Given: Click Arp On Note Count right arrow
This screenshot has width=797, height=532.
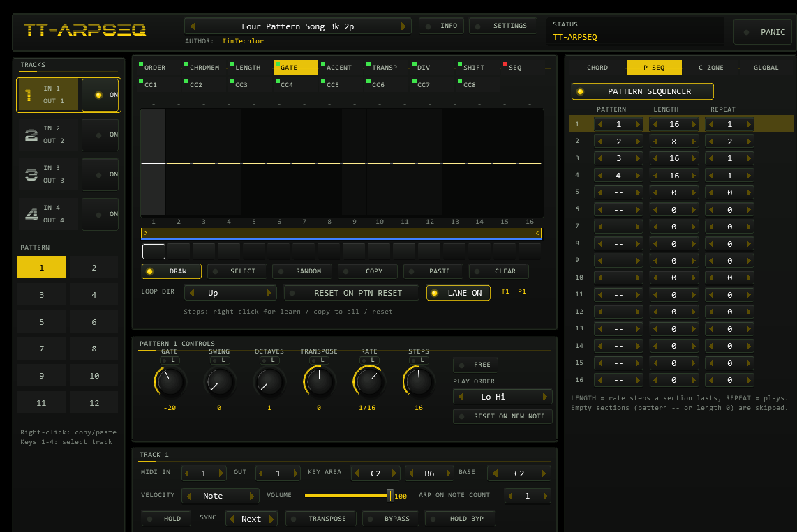Looking at the screenshot, I should pos(545,496).
